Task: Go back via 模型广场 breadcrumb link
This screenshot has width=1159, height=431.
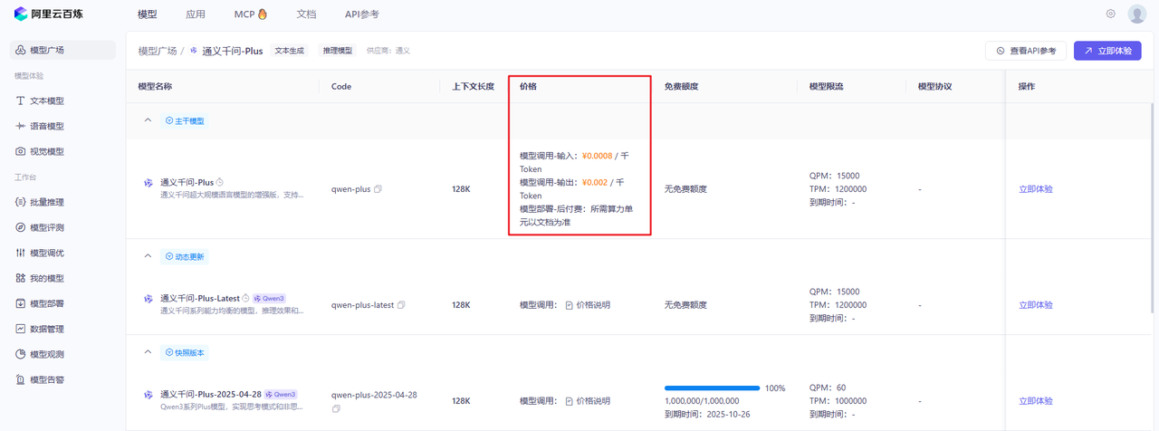Action: (x=158, y=51)
